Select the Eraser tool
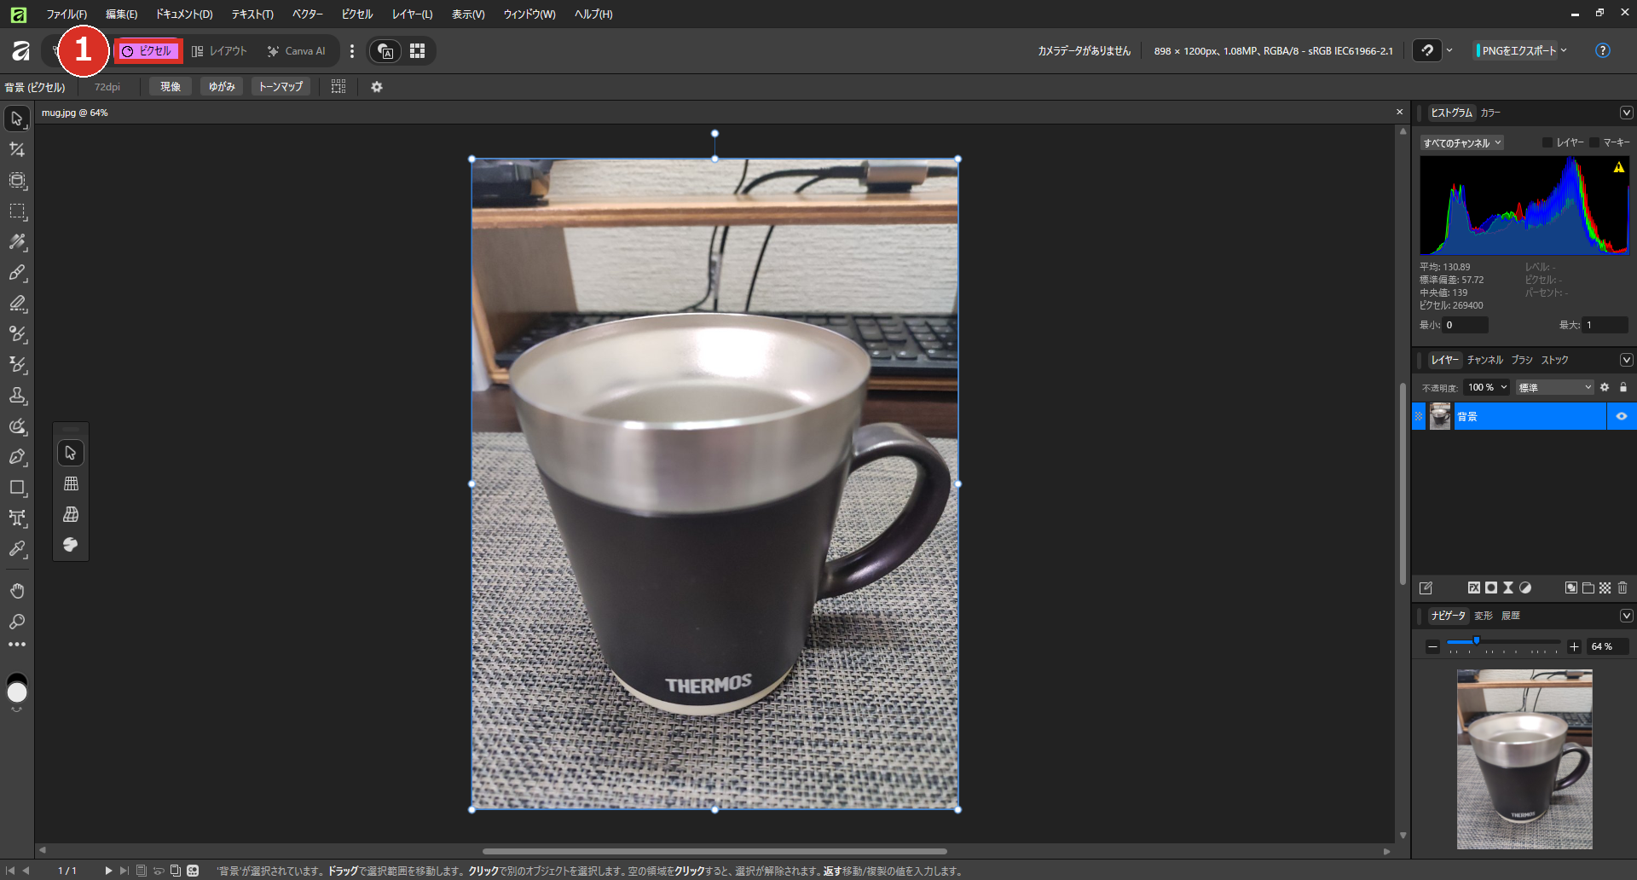 pos(17,304)
